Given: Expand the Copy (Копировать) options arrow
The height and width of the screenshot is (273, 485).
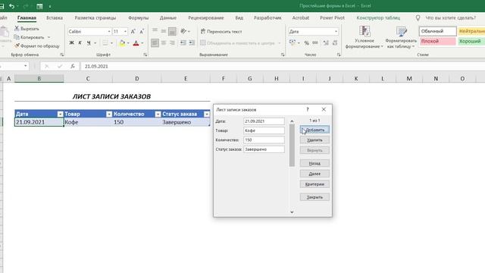Looking at the screenshot, I should click(48, 37).
